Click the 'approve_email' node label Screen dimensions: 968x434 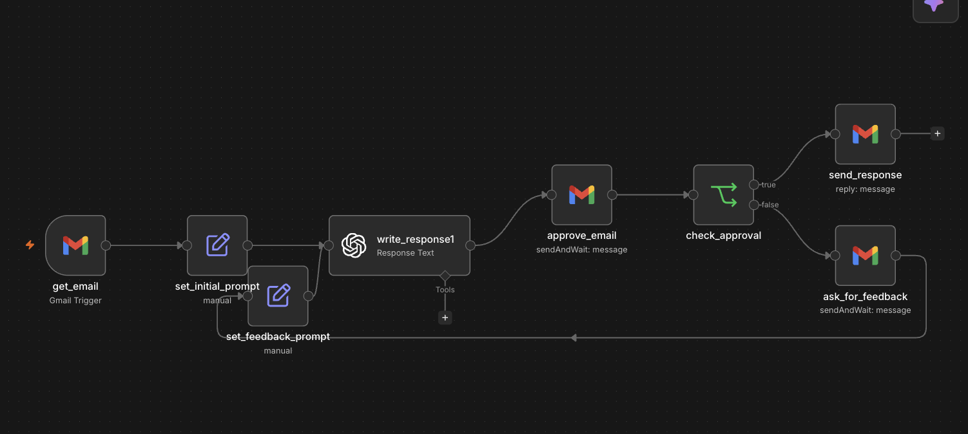coord(582,236)
